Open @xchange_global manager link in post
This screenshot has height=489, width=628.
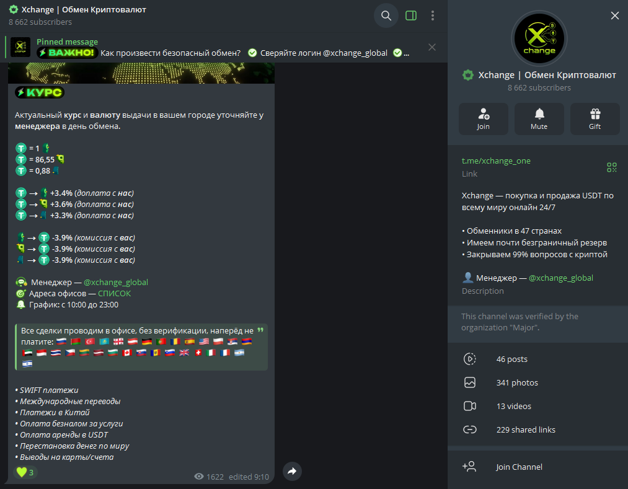[x=116, y=283]
